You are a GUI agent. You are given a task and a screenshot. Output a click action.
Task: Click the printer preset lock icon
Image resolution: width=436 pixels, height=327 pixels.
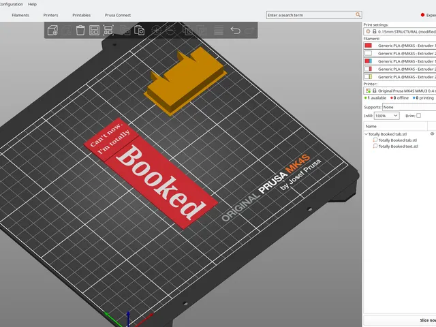pyautogui.click(x=375, y=91)
